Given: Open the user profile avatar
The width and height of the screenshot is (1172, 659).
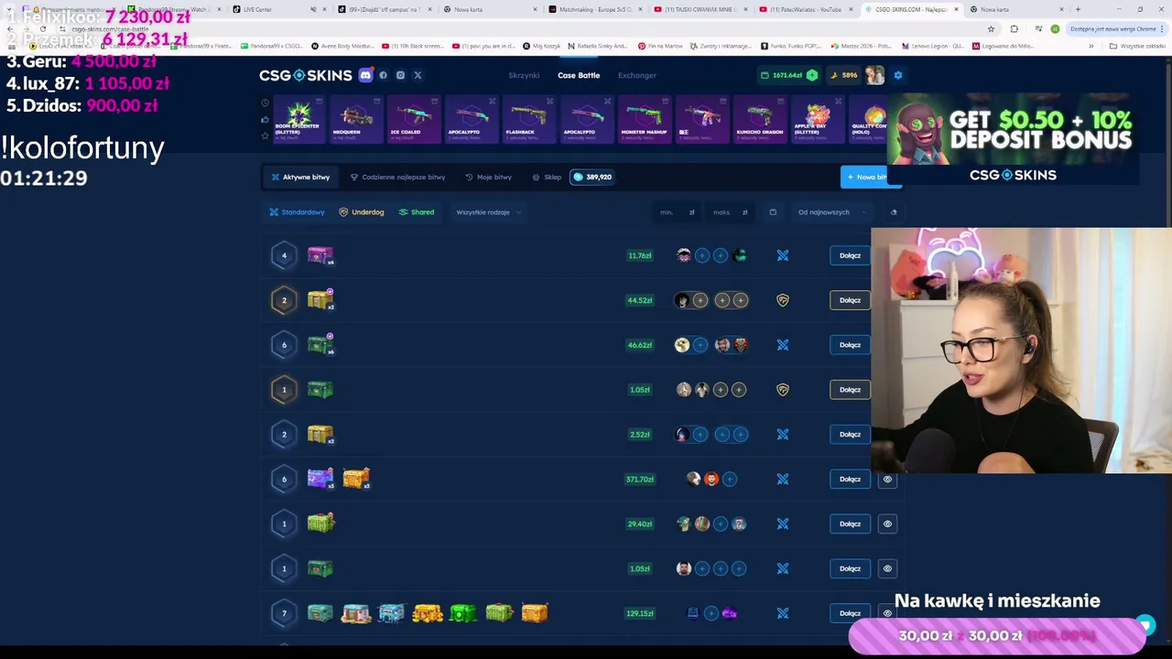Looking at the screenshot, I should coord(874,75).
